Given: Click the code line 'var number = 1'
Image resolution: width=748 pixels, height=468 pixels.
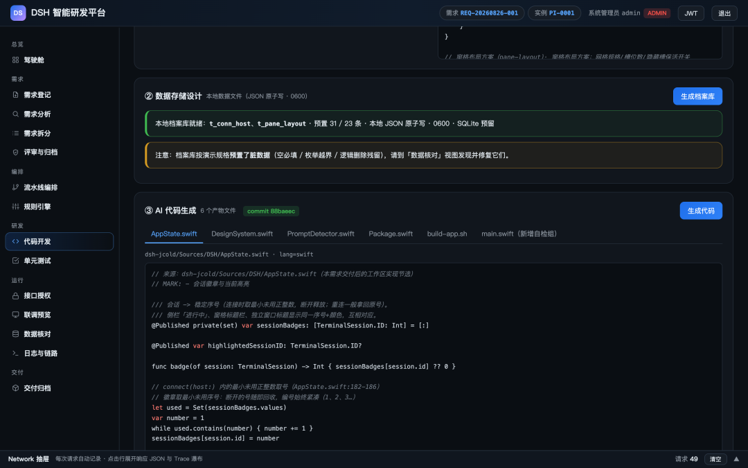Looking at the screenshot, I should point(178,418).
